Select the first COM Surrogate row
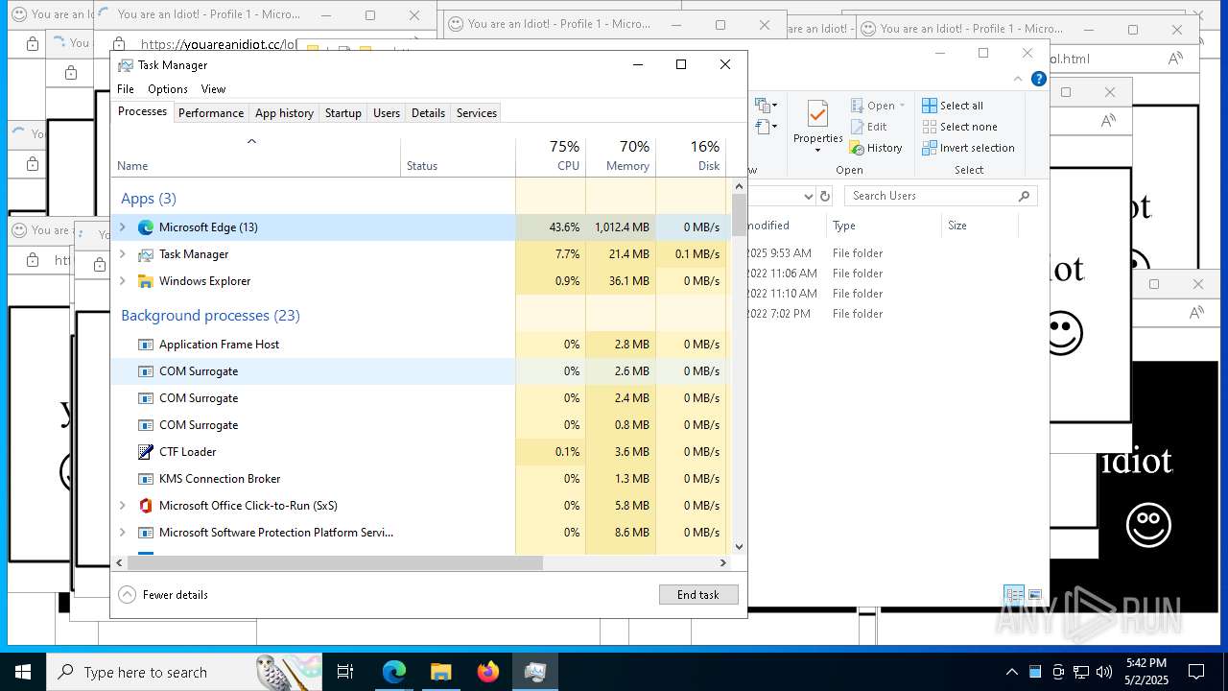Image resolution: width=1228 pixels, height=691 pixels. [x=419, y=371]
